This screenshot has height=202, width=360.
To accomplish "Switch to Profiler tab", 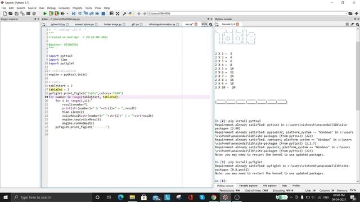I will (x=296, y=186).
